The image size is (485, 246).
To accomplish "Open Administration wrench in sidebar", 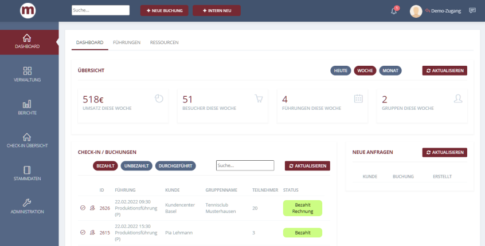I will click(27, 206).
